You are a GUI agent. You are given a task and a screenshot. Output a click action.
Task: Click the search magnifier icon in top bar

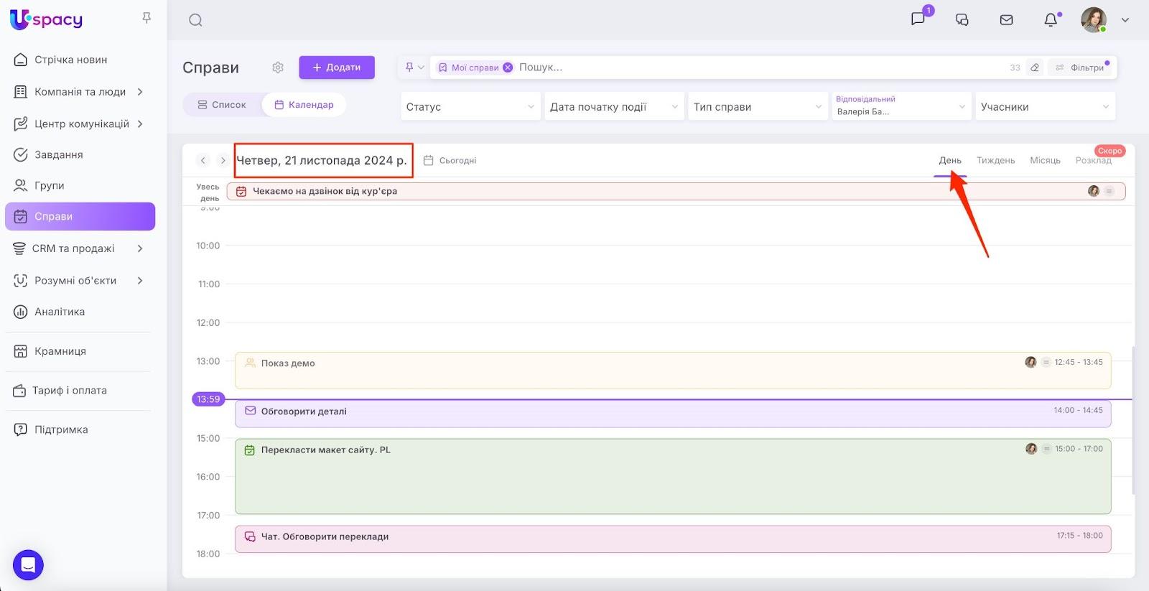point(195,20)
